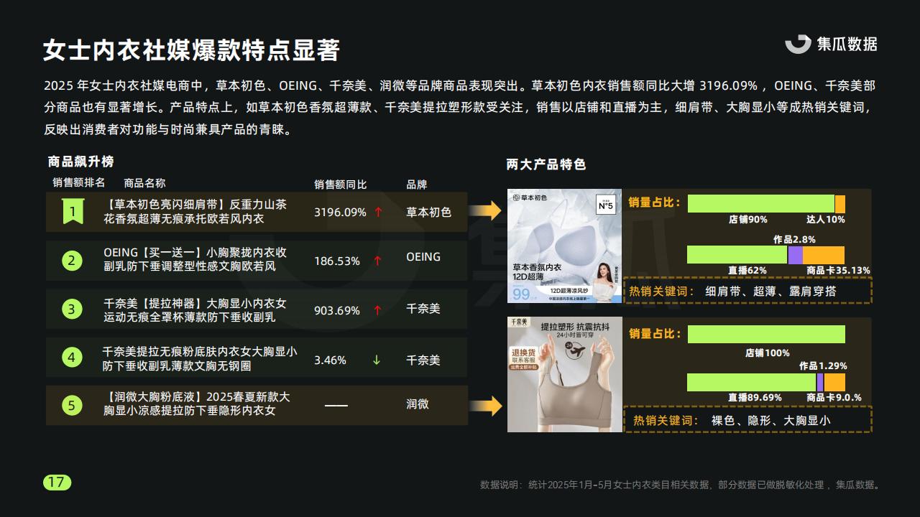This screenshot has height=517, width=920.
Task: Click the title 女士内衣社媒爆款特点显著
Action: (x=191, y=50)
